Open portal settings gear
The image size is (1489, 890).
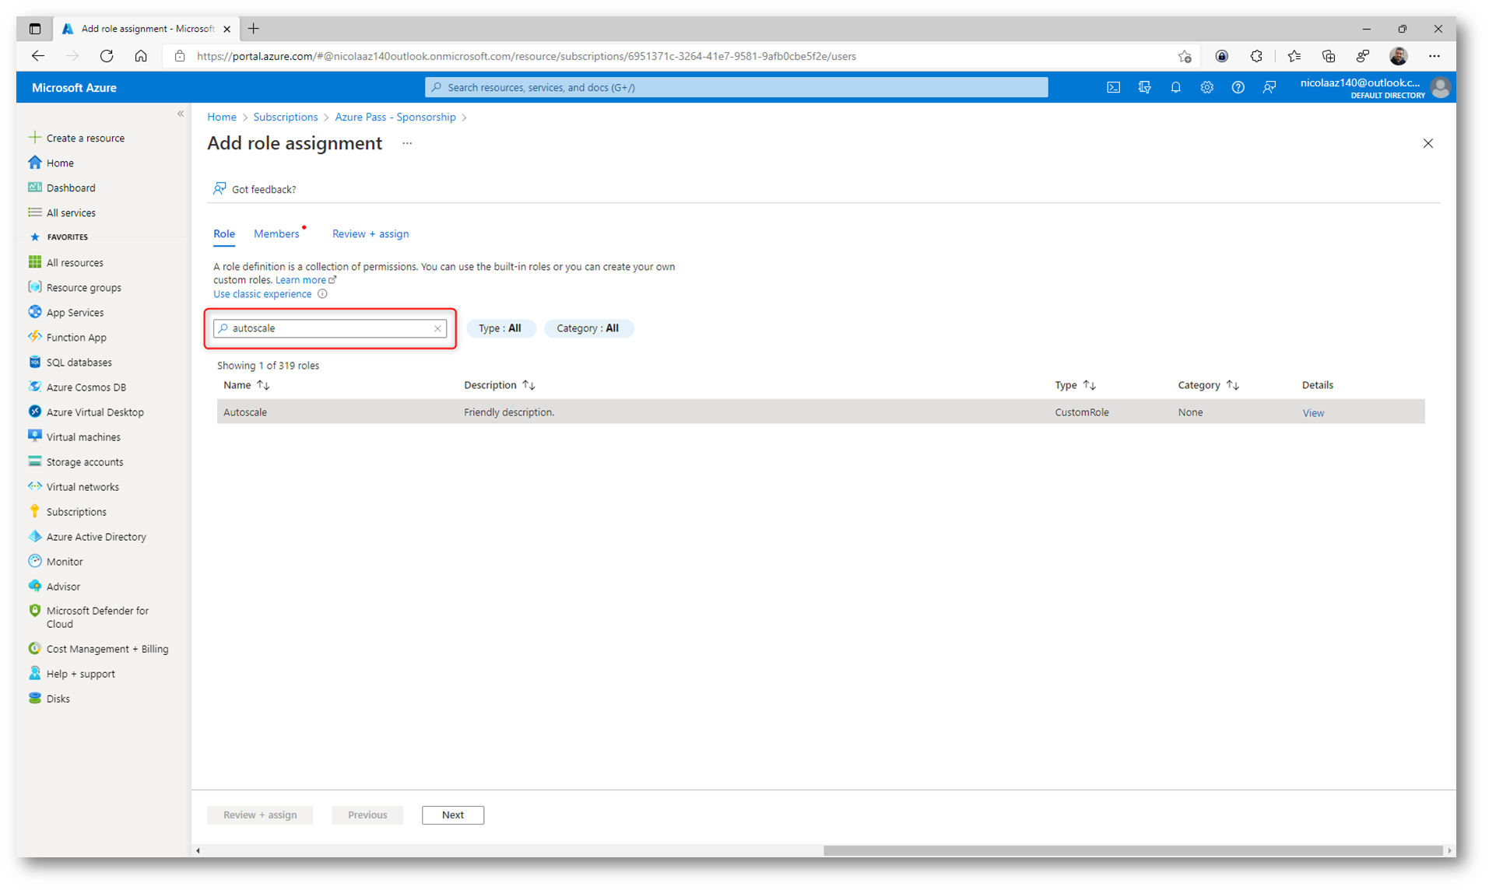(x=1206, y=88)
